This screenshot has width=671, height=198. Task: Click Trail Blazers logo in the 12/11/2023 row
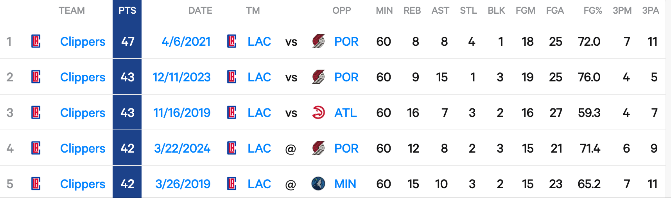pyautogui.click(x=318, y=77)
